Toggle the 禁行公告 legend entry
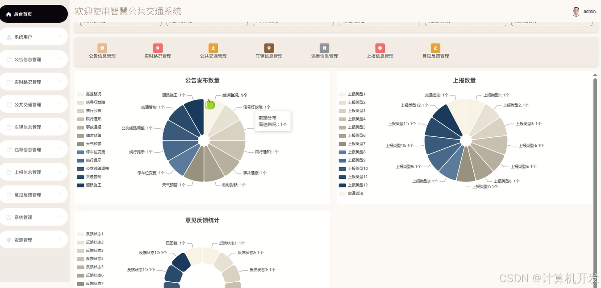This screenshot has width=601, height=288. coord(89,111)
